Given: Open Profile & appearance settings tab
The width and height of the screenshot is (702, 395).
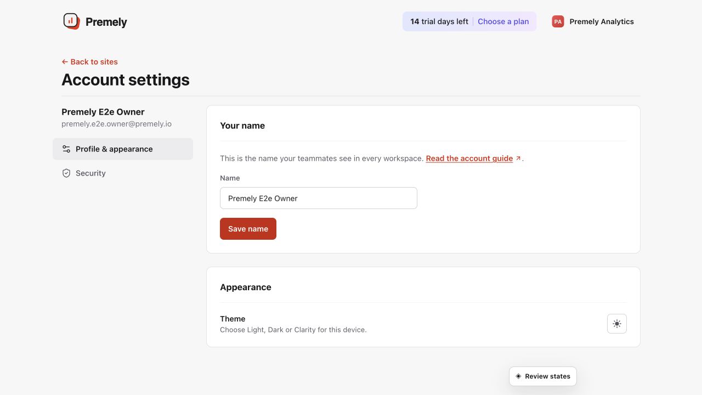Looking at the screenshot, I should (x=123, y=149).
